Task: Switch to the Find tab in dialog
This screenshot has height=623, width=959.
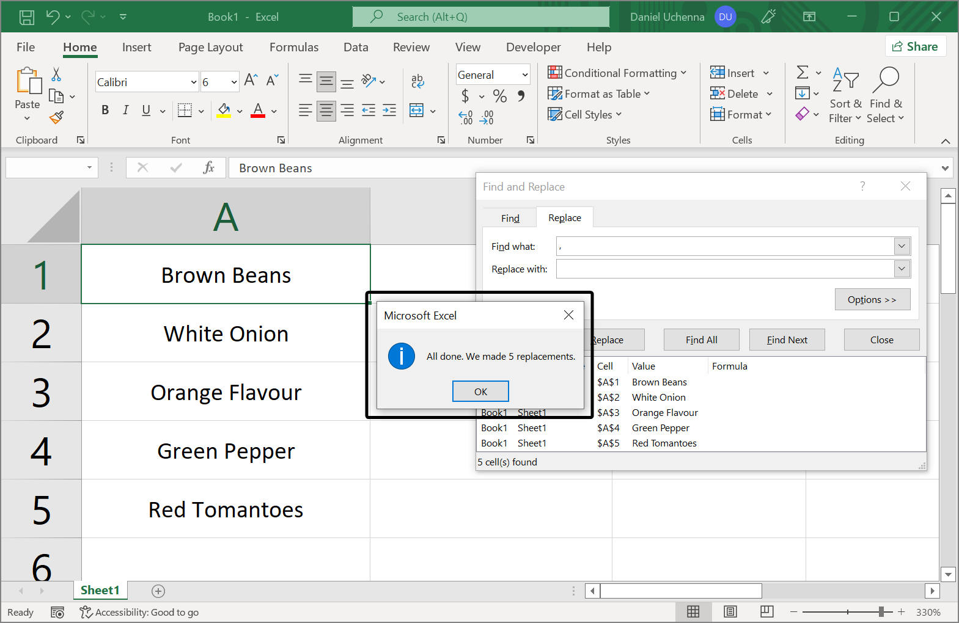Action: [x=510, y=218]
